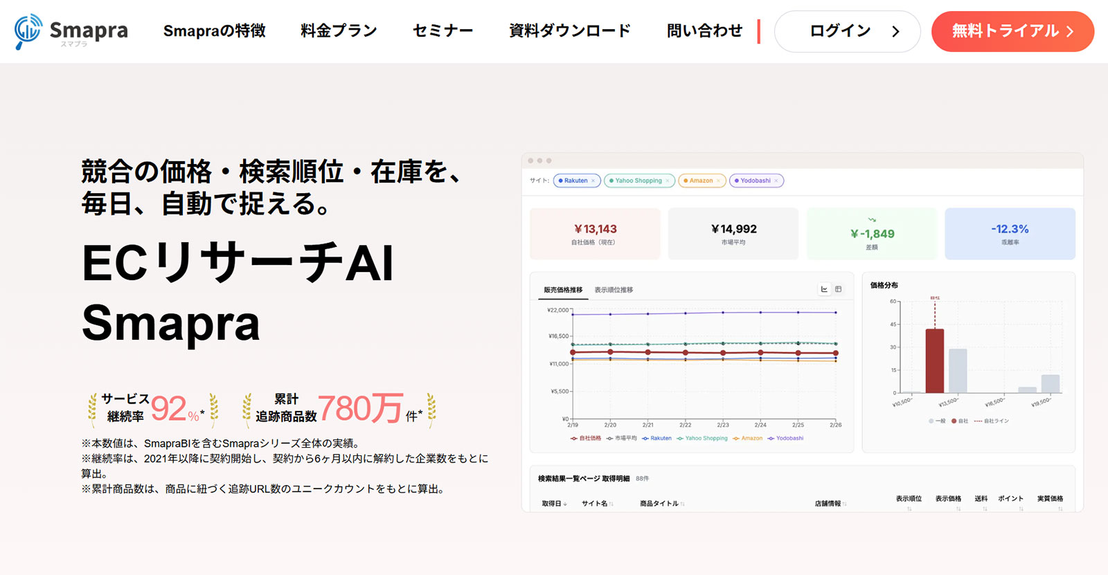The width and height of the screenshot is (1108, 575).
Task: Click the 価格分布 panel title
Action: click(884, 285)
